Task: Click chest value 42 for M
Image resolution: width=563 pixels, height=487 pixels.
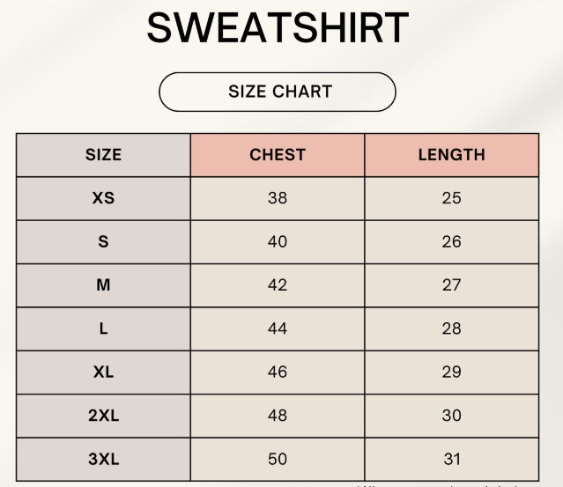Action: tap(278, 285)
